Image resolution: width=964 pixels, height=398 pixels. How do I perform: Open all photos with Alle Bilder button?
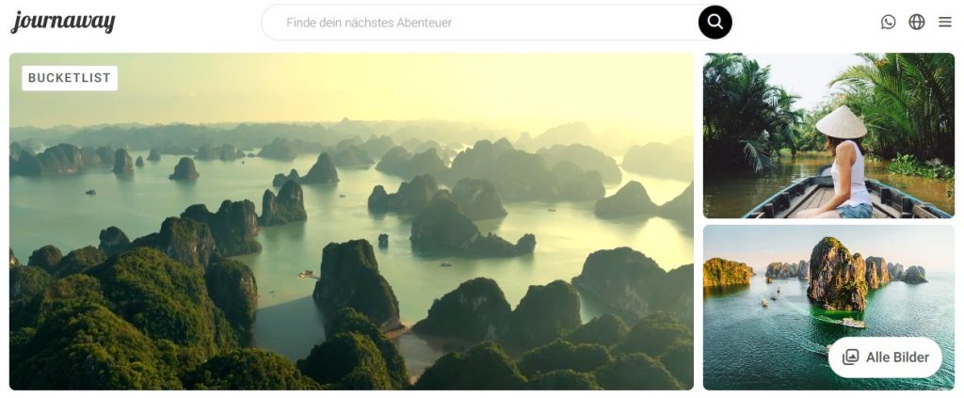[885, 357]
